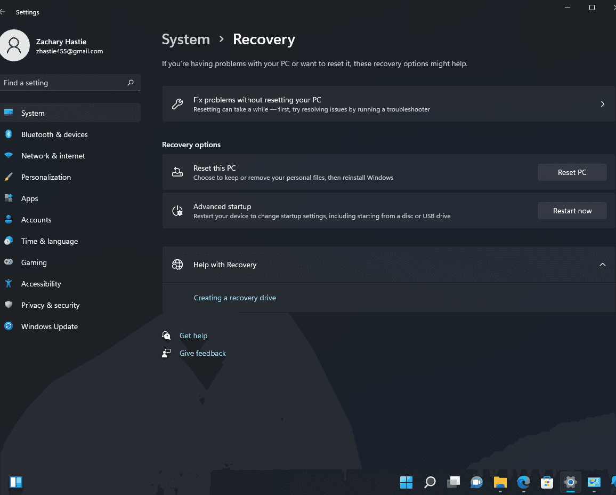Viewport: 616px width, 495px height.
Task: Open the Apps settings page
Action: (70, 198)
